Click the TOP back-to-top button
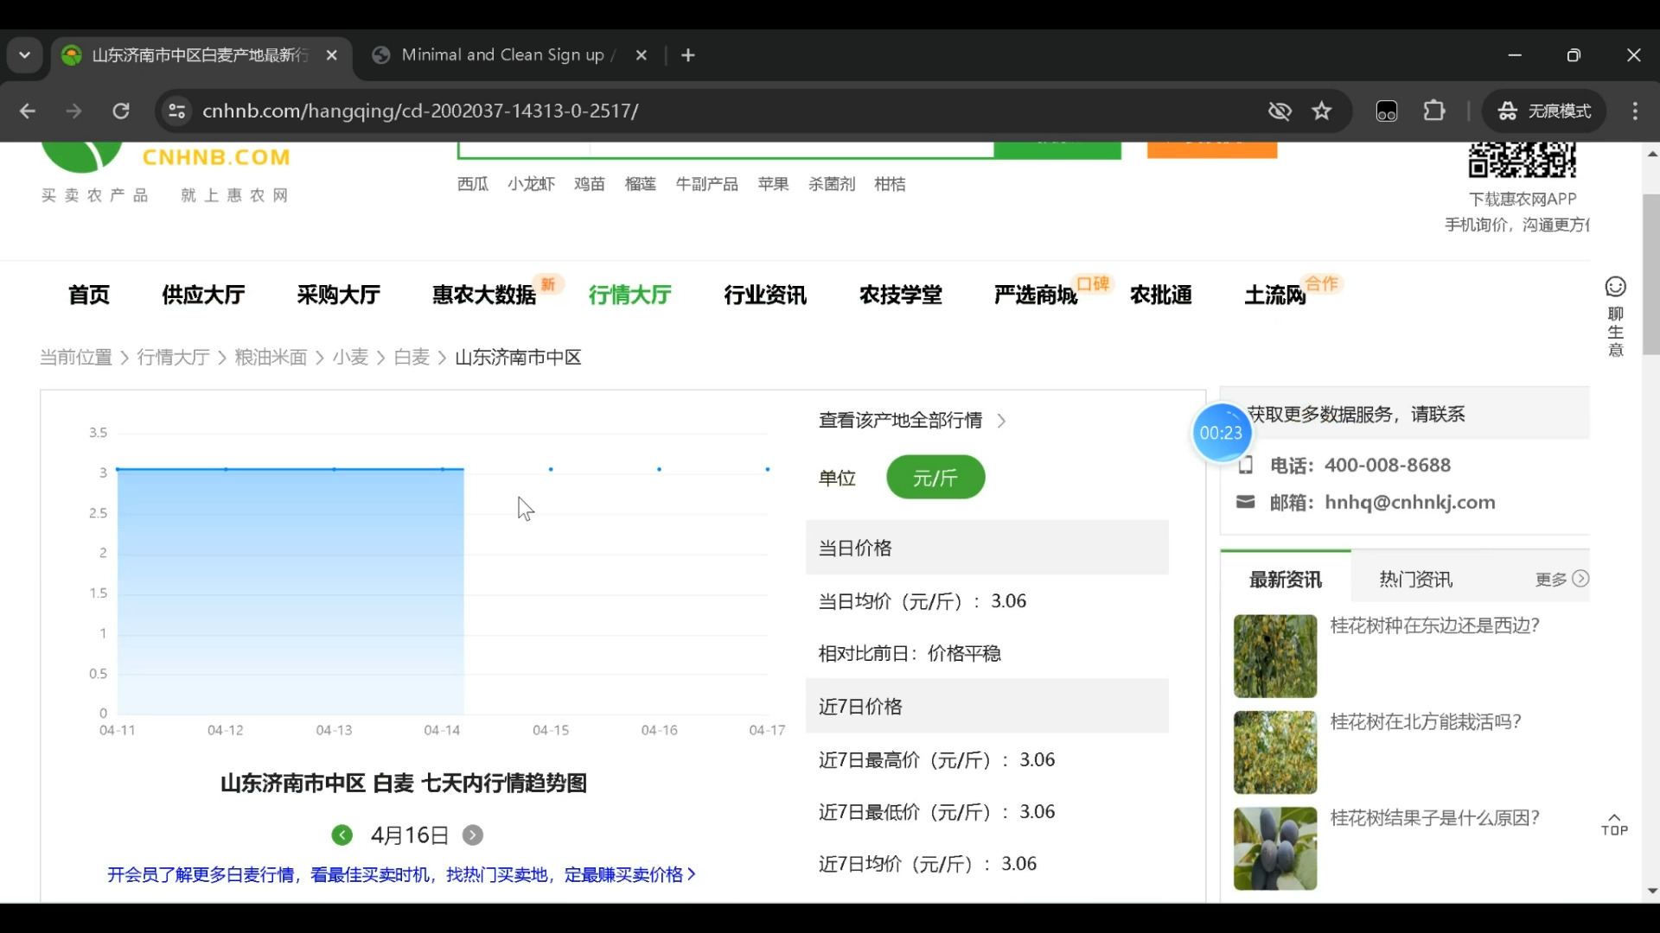 (x=1614, y=825)
